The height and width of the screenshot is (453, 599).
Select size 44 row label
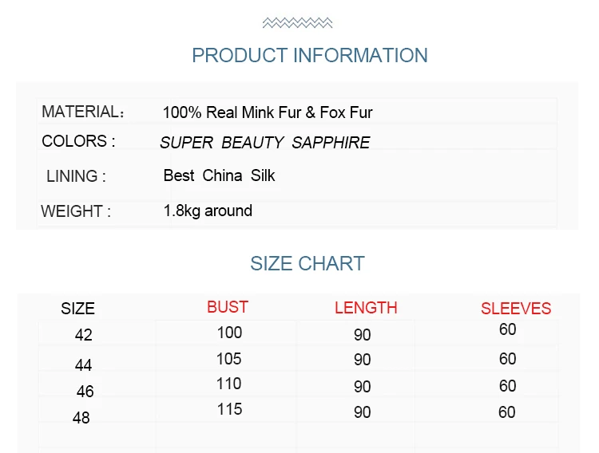(84, 365)
